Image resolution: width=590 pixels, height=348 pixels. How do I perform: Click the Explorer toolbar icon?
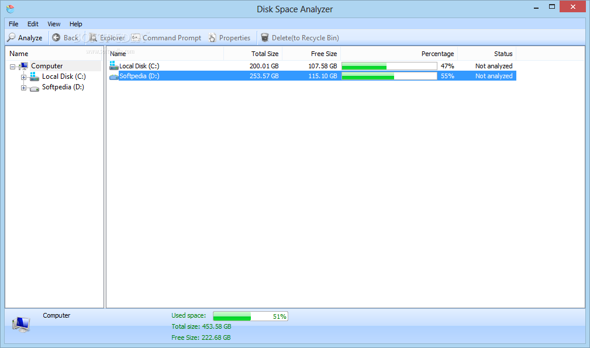coord(92,37)
